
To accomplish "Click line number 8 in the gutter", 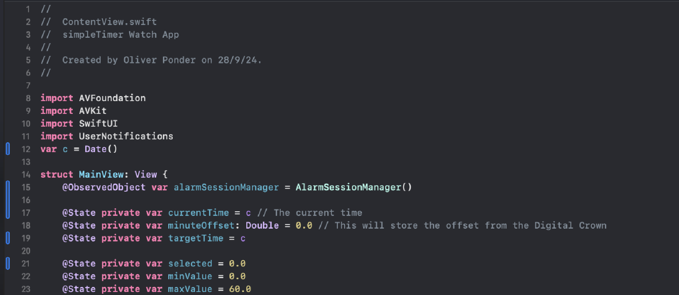I will [28, 98].
